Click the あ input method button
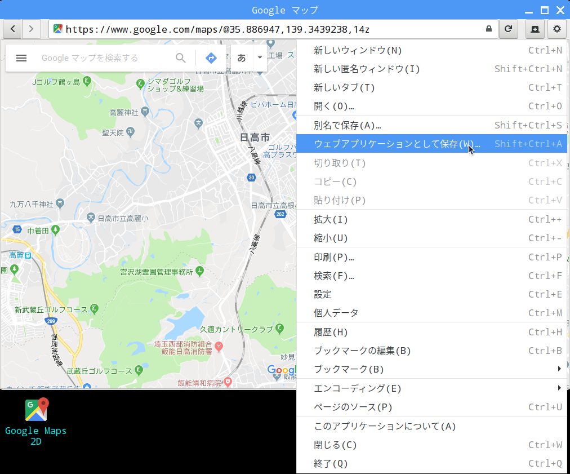Viewport: 570px width, 474px height. 242,58
